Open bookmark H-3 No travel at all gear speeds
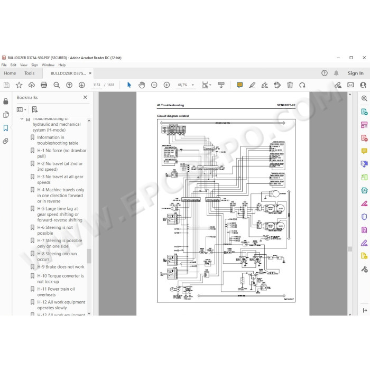The image size is (370, 370). (60, 180)
